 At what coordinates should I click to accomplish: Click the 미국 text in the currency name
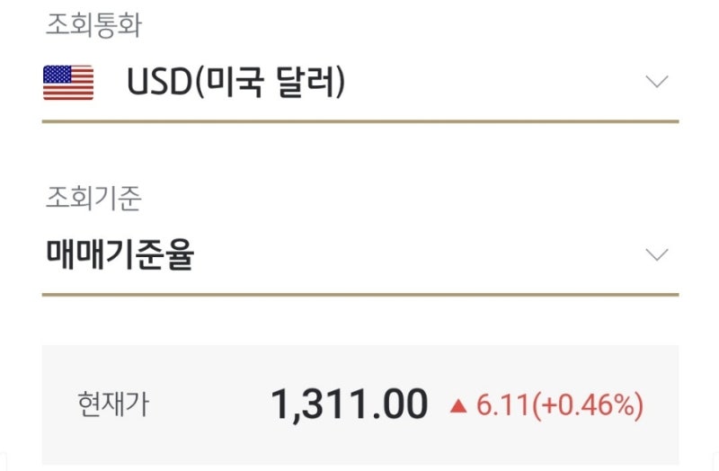click(234, 82)
